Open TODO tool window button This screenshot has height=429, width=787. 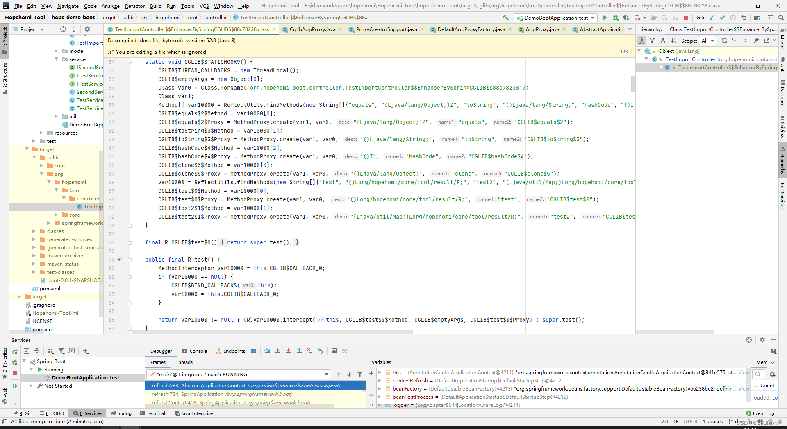pyautogui.click(x=51, y=413)
